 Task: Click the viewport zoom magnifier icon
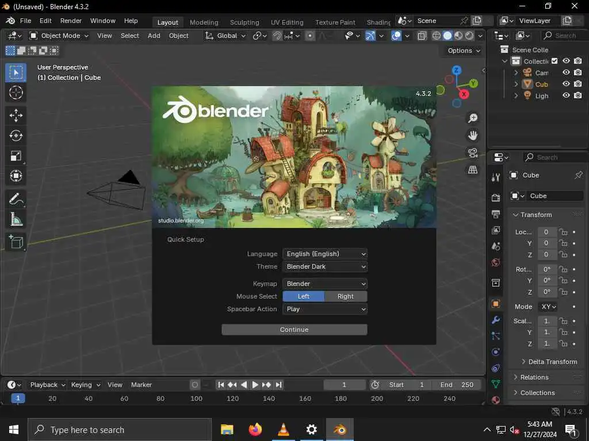[473, 118]
